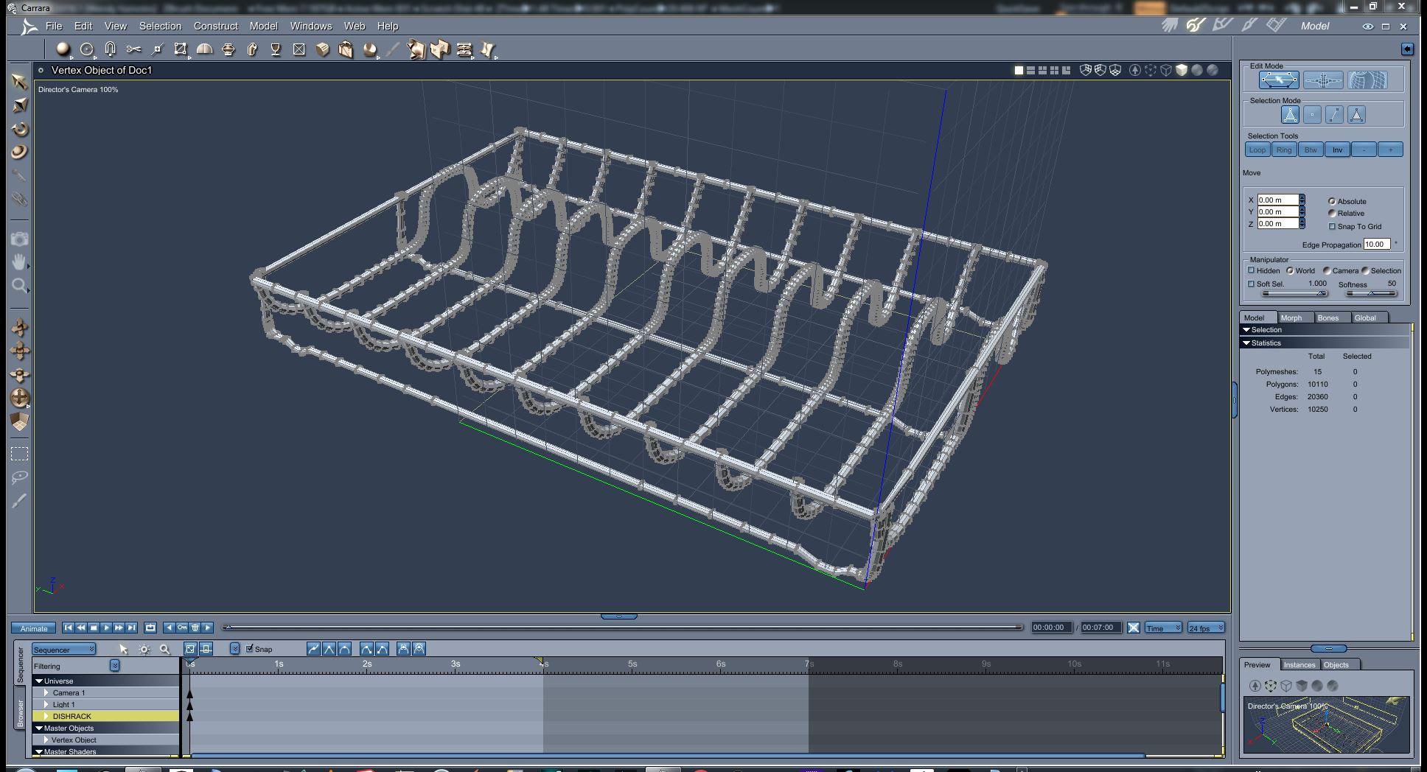Click the Btw selection tool button
This screenshot has height=772, width=1427.
pyautogui.click(x=1311, y=150)
